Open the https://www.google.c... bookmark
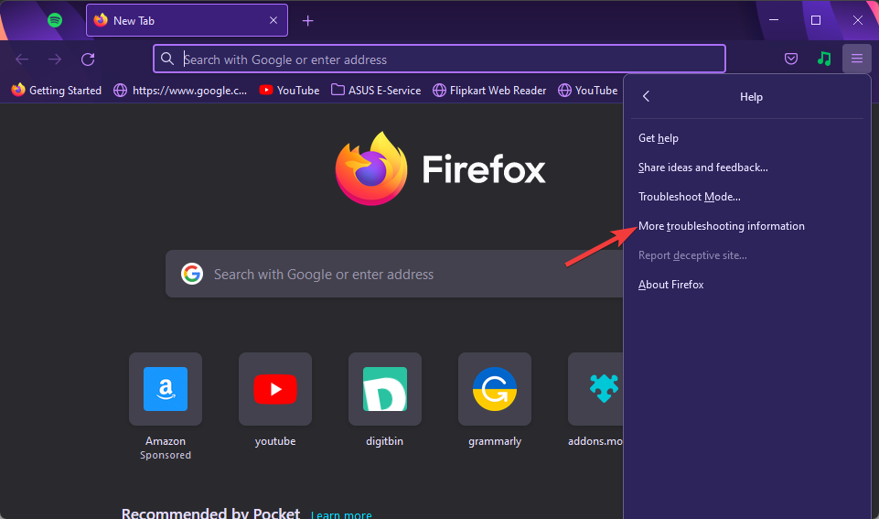Viewport: 879px width, 519px height. (180, 91)
